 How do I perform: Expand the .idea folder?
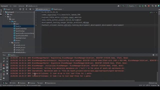tap(5, 14)
